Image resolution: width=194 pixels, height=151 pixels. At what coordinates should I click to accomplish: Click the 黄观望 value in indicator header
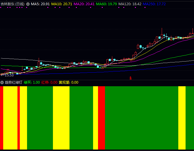coord(68,82)
